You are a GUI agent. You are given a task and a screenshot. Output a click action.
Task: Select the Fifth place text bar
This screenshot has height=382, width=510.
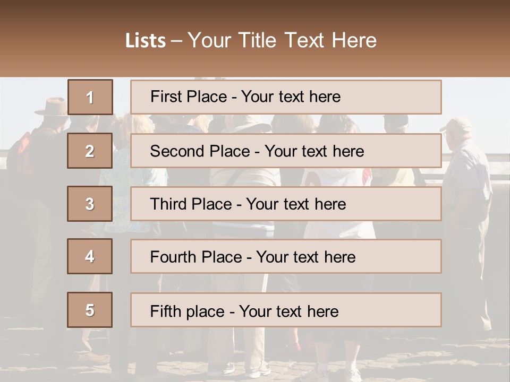pyautogui.click(x=286, y=310)
